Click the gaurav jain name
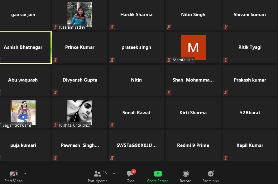Image resolution: width=278 pixels, height=184 pixels. (23, 15)
